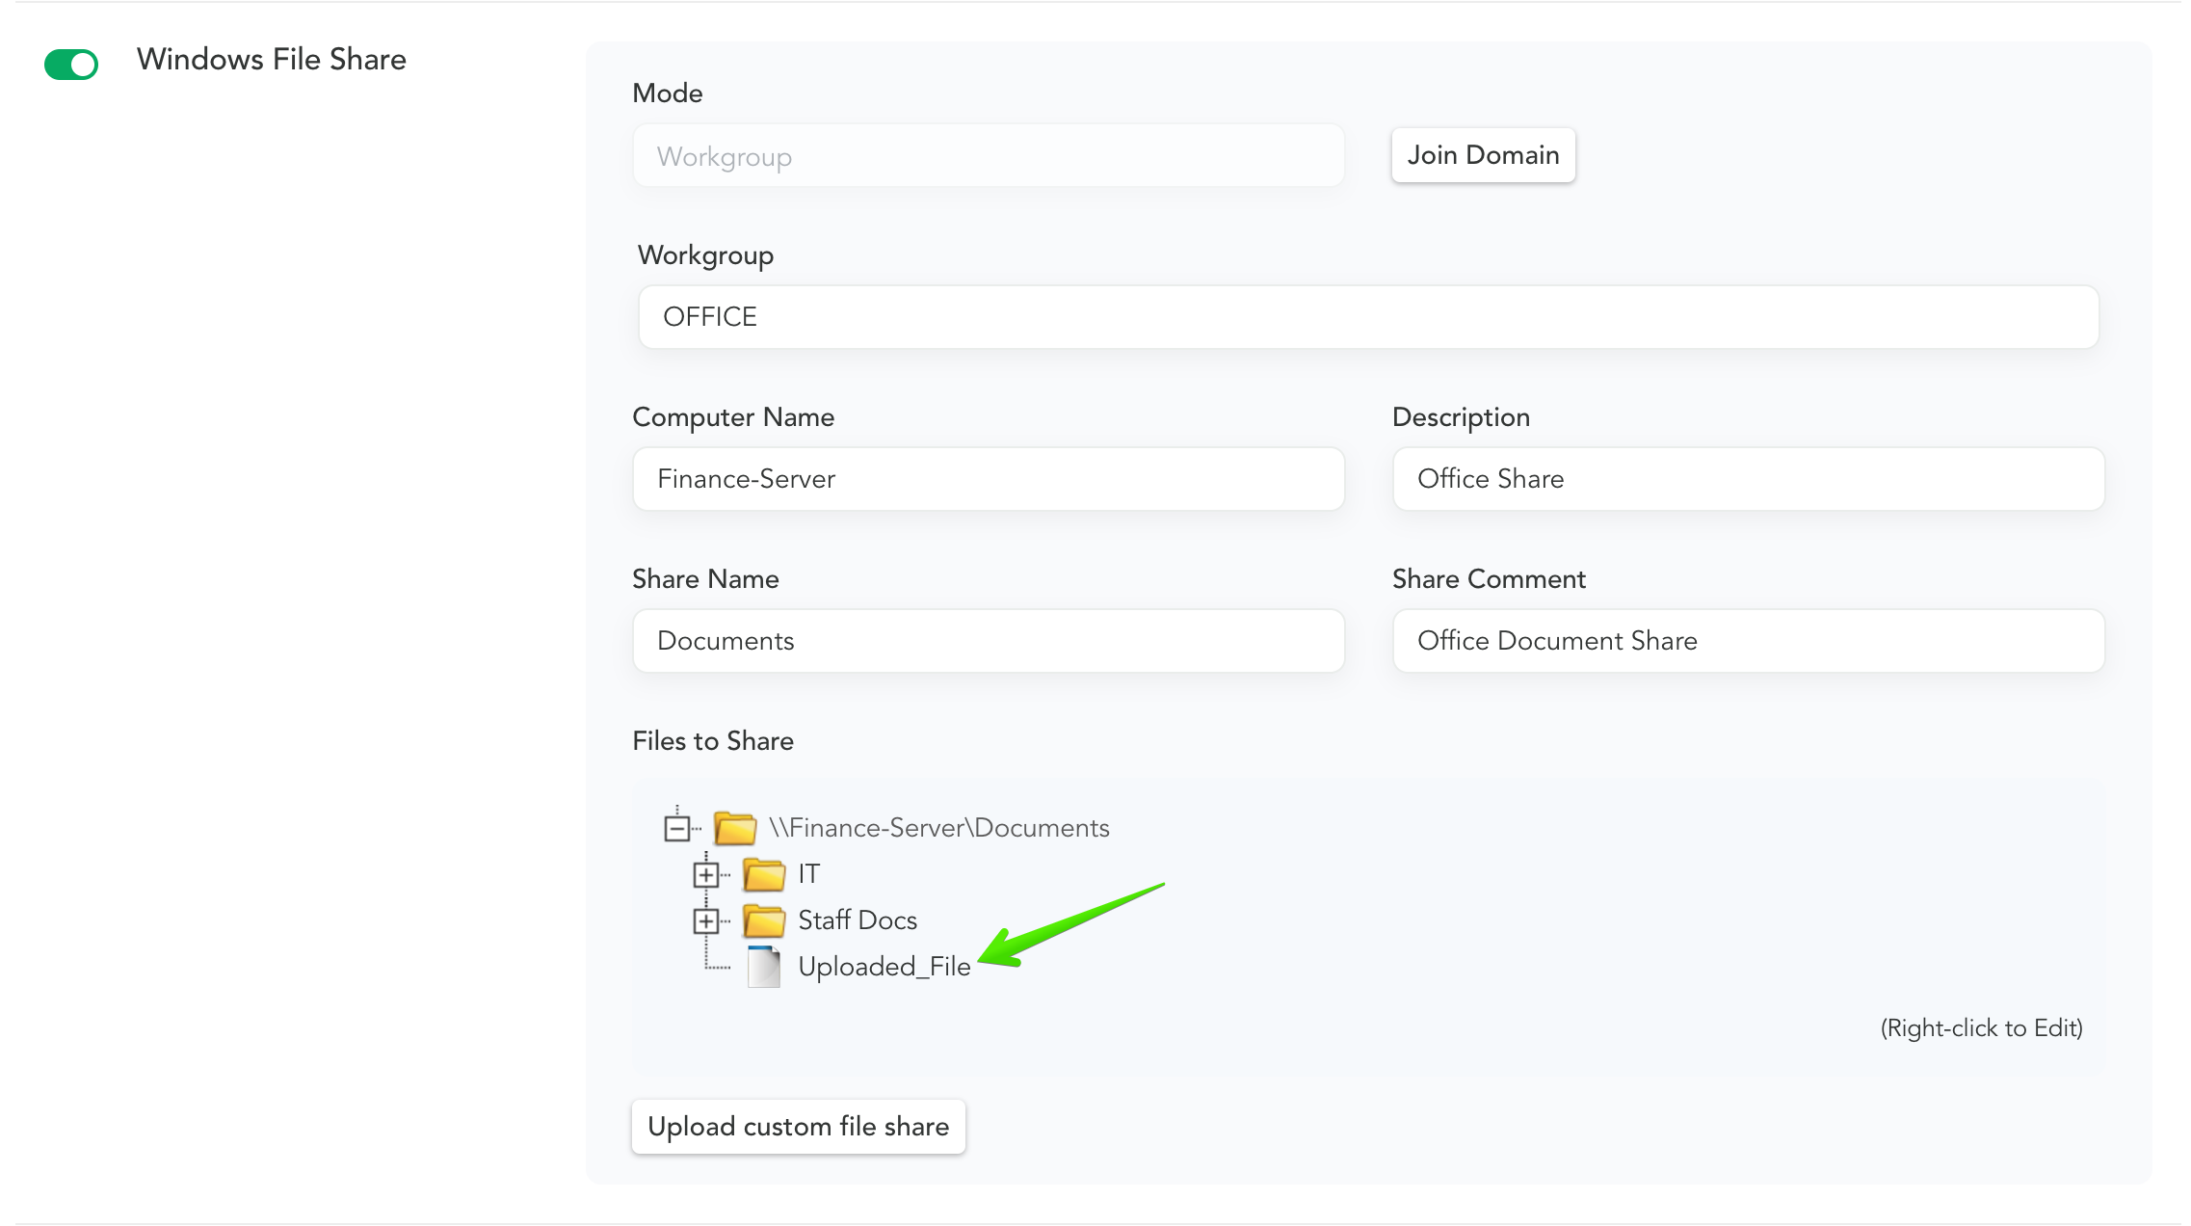Click the Computer Name label
This screenshot has height=1226, width=2191.
(x=733, y=417)
